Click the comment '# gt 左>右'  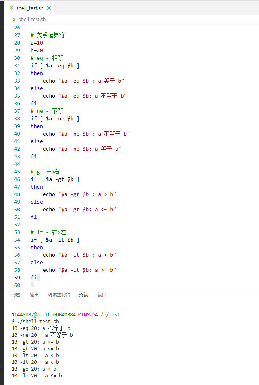45,172
